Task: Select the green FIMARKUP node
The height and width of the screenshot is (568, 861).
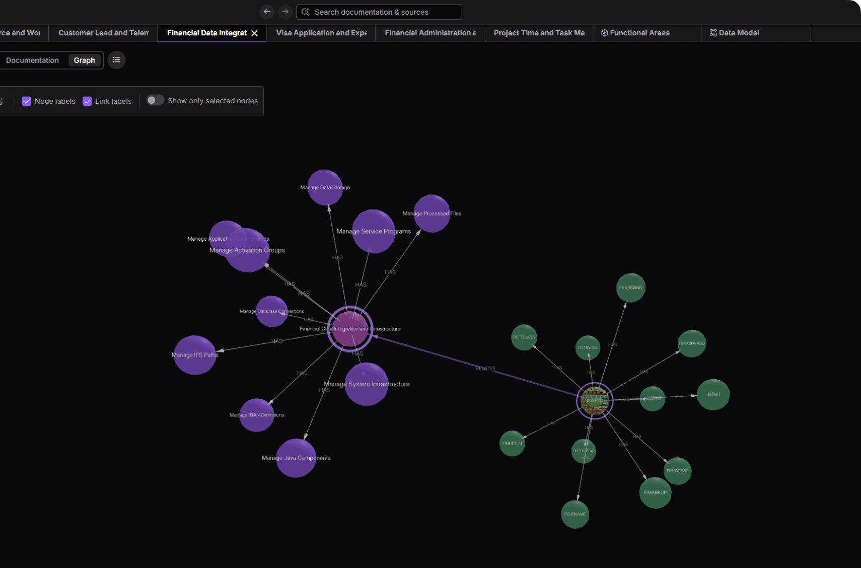Action: 655,492
